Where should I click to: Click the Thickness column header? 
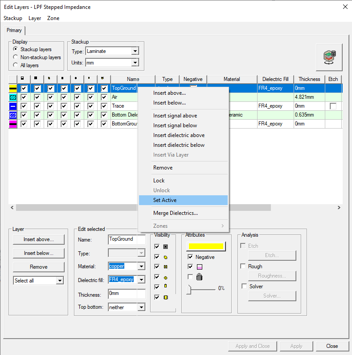point(309,79)
